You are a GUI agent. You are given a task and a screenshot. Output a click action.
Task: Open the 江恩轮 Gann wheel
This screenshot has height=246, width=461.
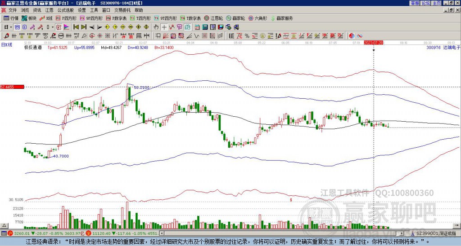pyautogui.click(x=214, y=18)
